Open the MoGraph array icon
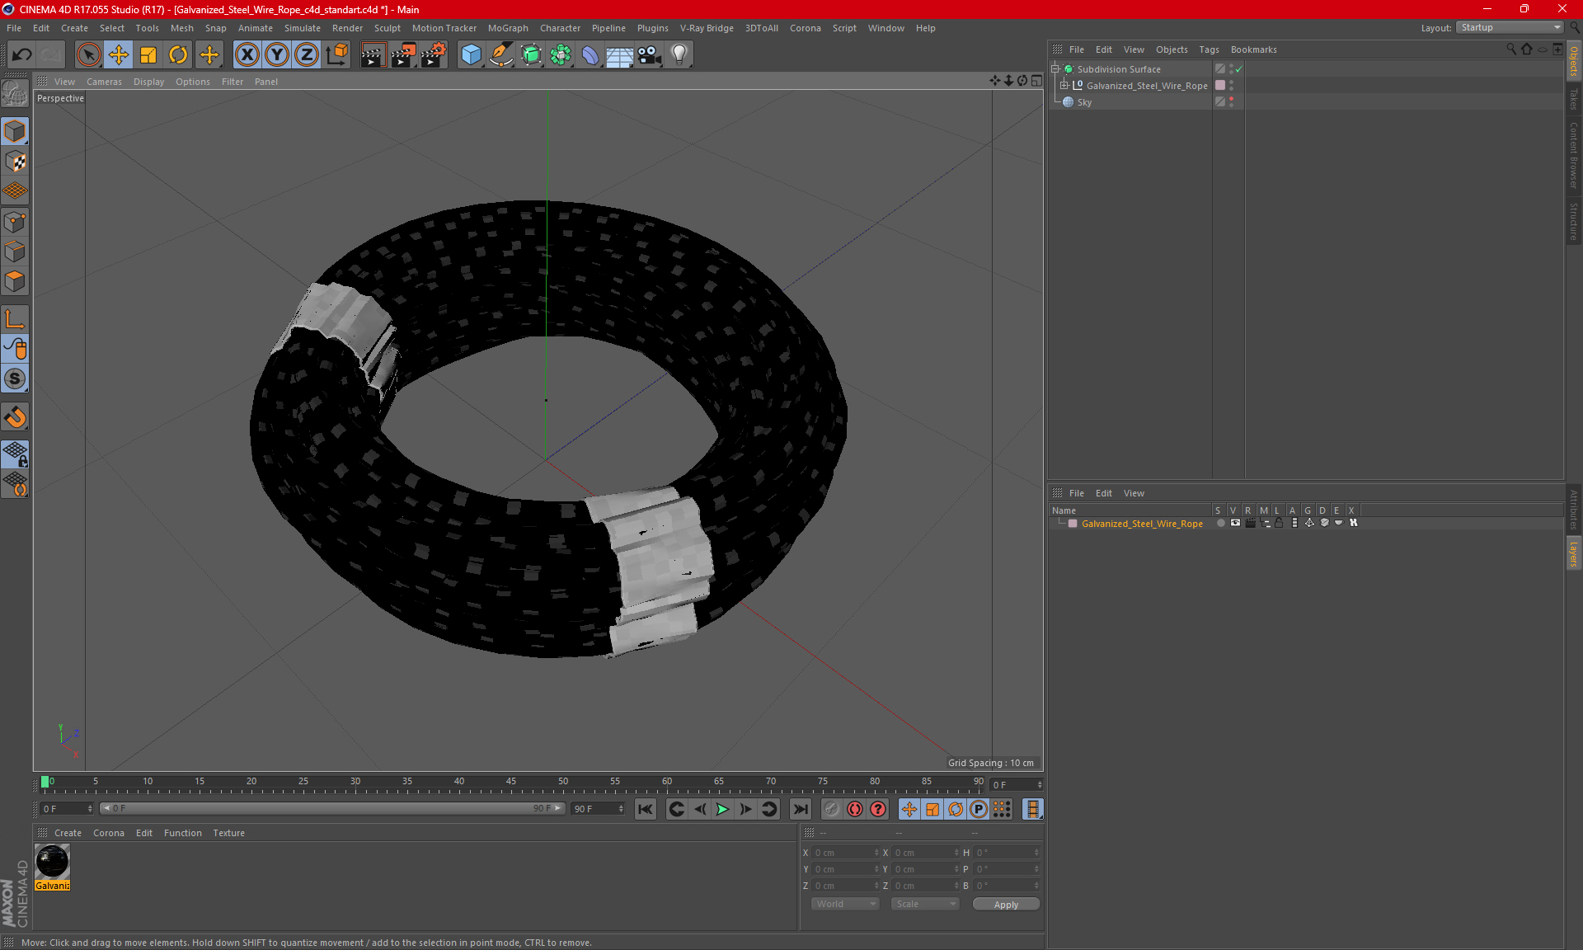Viewport: 1583px width, 950px height. click(x=561, y=54)
